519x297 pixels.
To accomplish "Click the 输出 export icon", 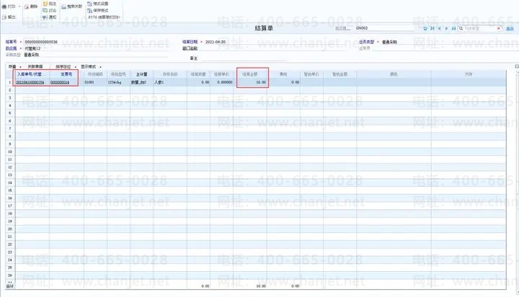I will pos(4,17).
